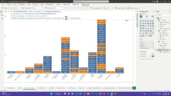Select the decomposition tree visual
The width and height of the screenshot is (171, 96).
pos(146,33)
